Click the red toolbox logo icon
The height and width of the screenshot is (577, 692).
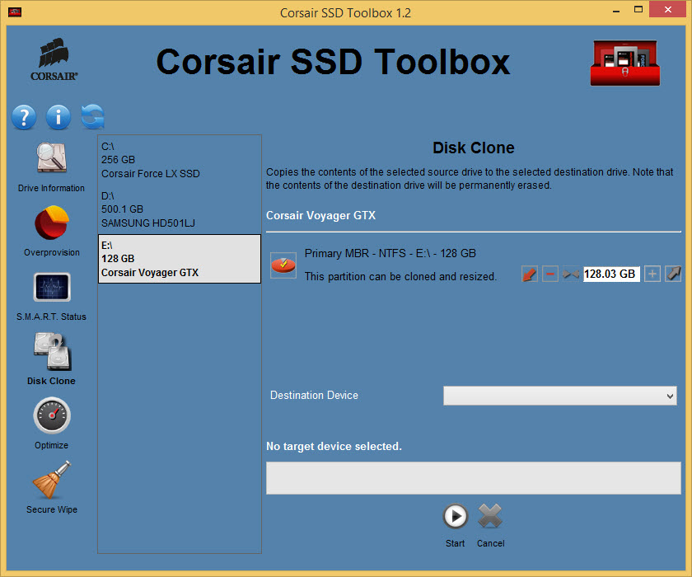point(625,63)
